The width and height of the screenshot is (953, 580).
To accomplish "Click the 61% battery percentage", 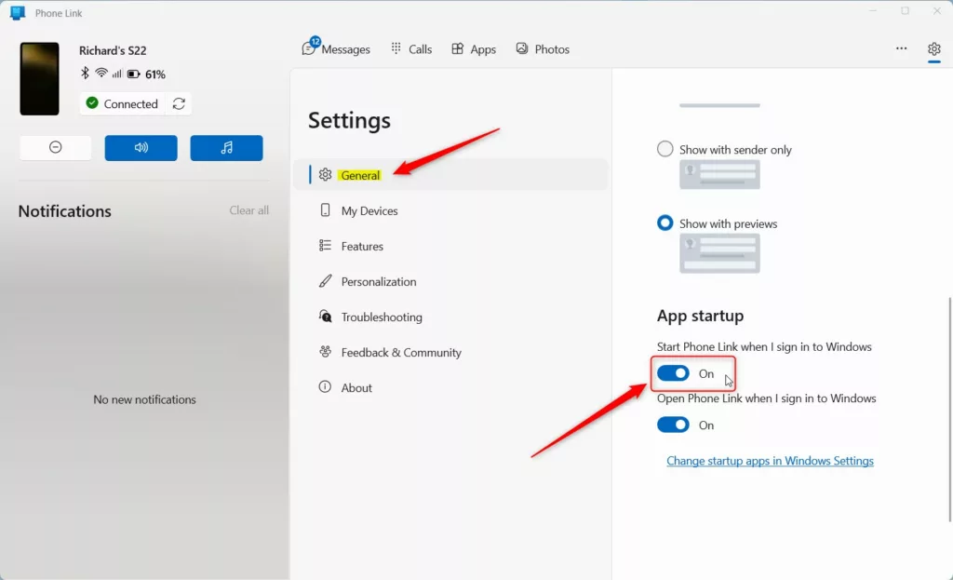I will (x=155, y=74).
